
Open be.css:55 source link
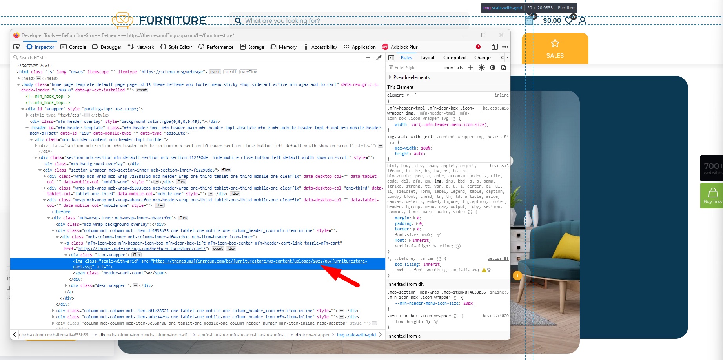pos(498,259)
